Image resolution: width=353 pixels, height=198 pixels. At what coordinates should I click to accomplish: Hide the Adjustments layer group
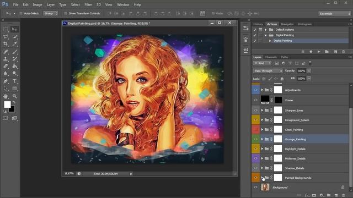pos(255,90)
